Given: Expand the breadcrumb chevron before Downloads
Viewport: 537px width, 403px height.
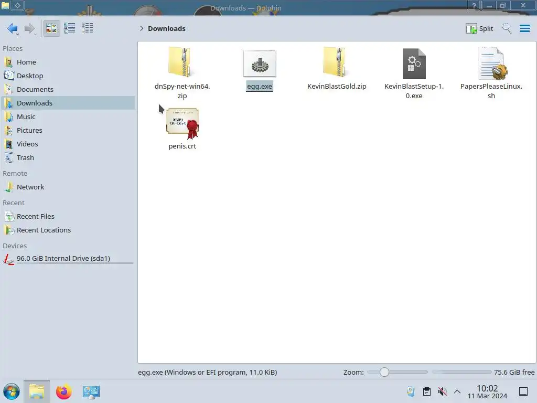Looking at the screenshot, I should point(142,28).
